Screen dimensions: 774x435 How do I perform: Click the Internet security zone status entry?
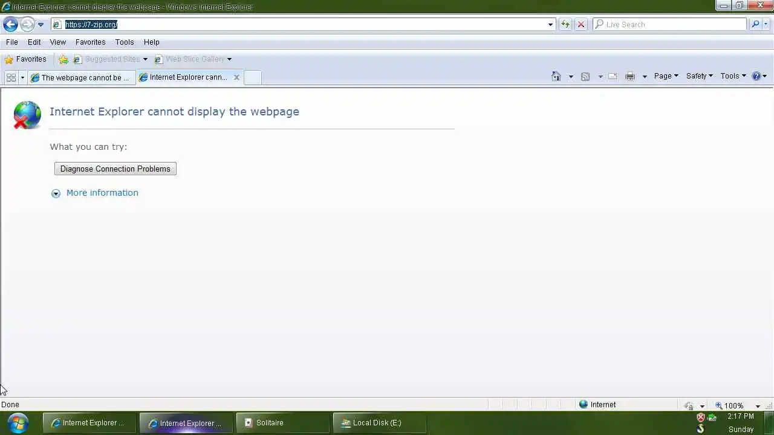(597, 405)
